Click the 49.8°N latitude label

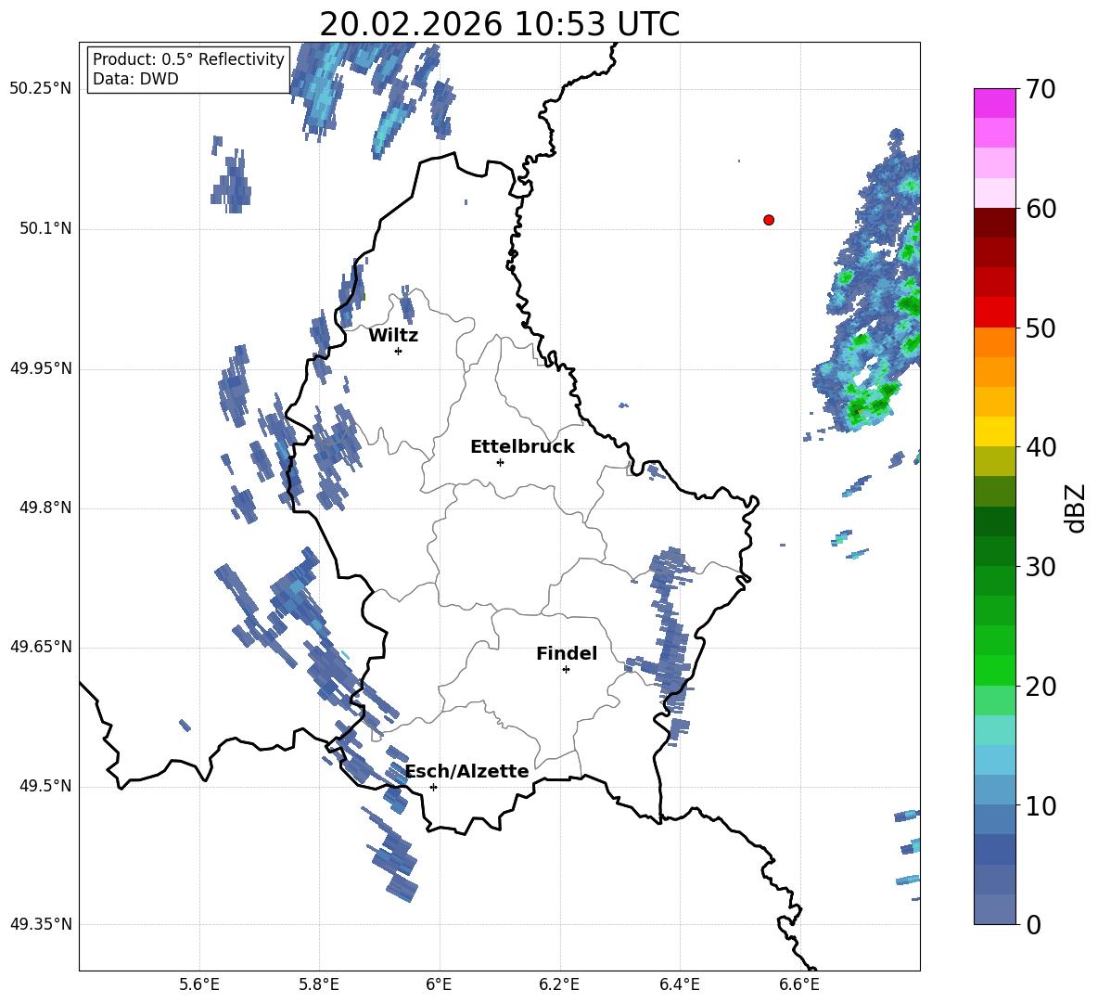[45, 508]
